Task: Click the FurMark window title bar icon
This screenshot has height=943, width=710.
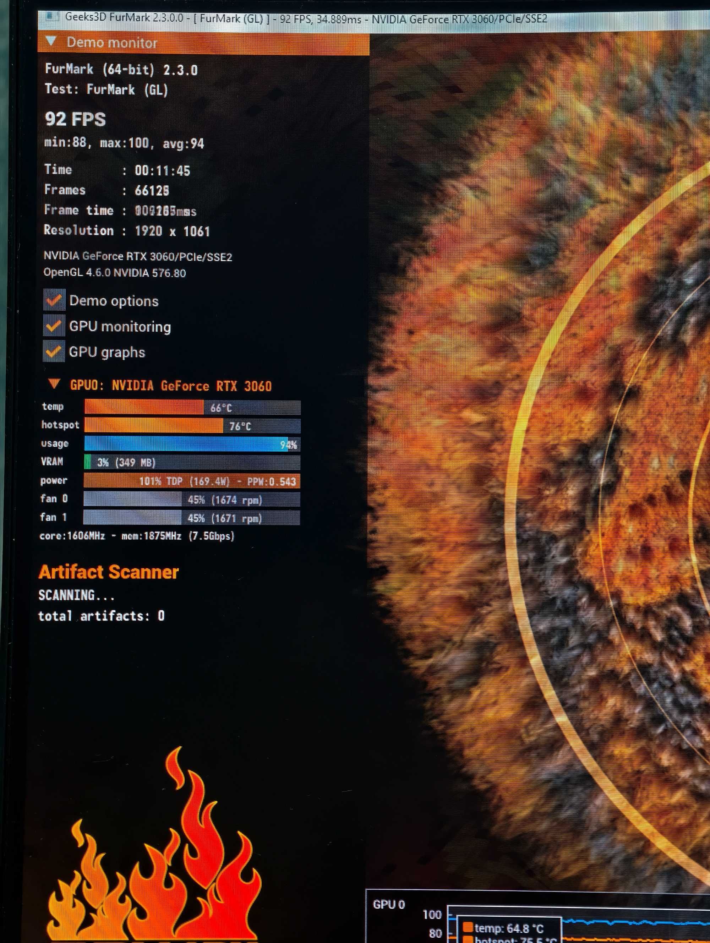Action: (52, 17)
